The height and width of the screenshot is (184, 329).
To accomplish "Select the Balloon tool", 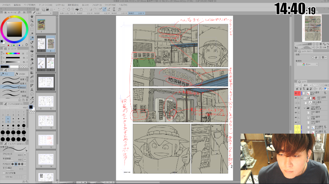I will [32, 94].
